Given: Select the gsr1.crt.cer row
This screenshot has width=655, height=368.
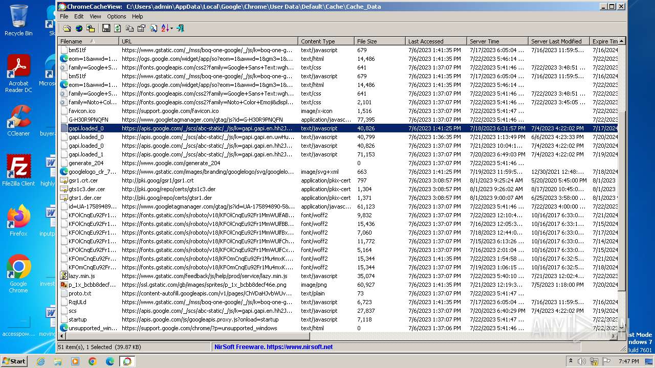Looking at the screenshot, I should coord(338,180).
